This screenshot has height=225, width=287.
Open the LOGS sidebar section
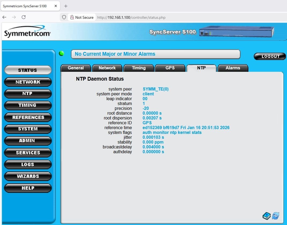pyautogui.click(x=28, y=164)
